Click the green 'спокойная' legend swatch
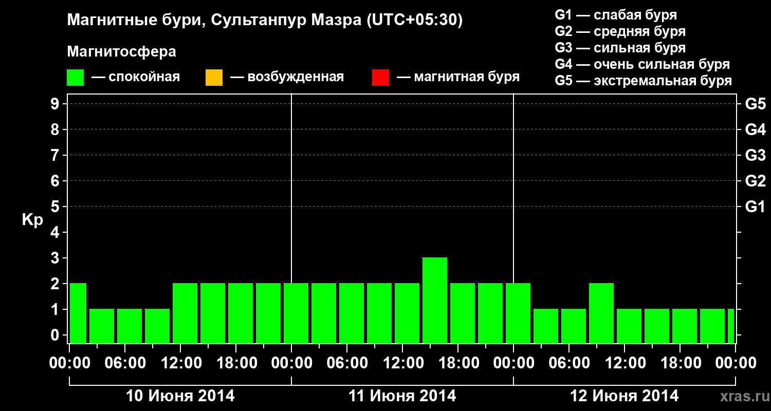 point(76,78)
